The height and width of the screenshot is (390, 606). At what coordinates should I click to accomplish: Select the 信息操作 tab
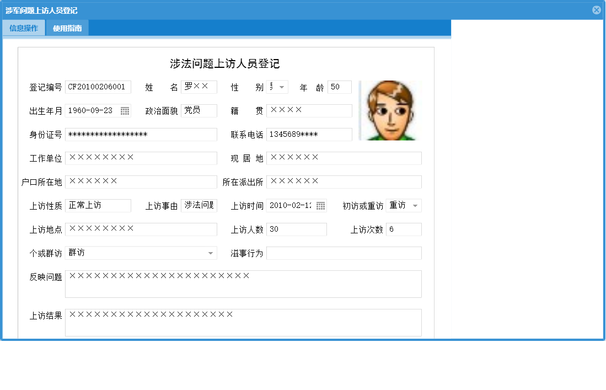[24, 27]
